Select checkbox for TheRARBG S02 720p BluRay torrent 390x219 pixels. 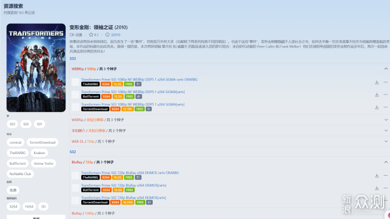pos(75,175)
